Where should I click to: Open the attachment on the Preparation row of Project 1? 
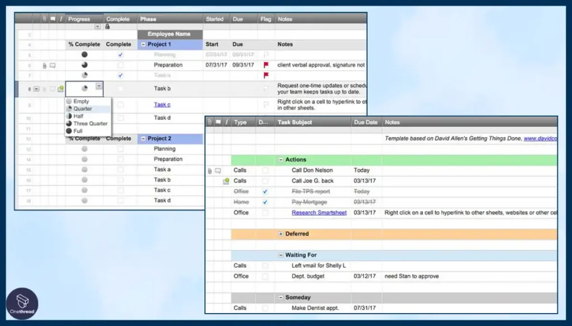click(45, 66)
